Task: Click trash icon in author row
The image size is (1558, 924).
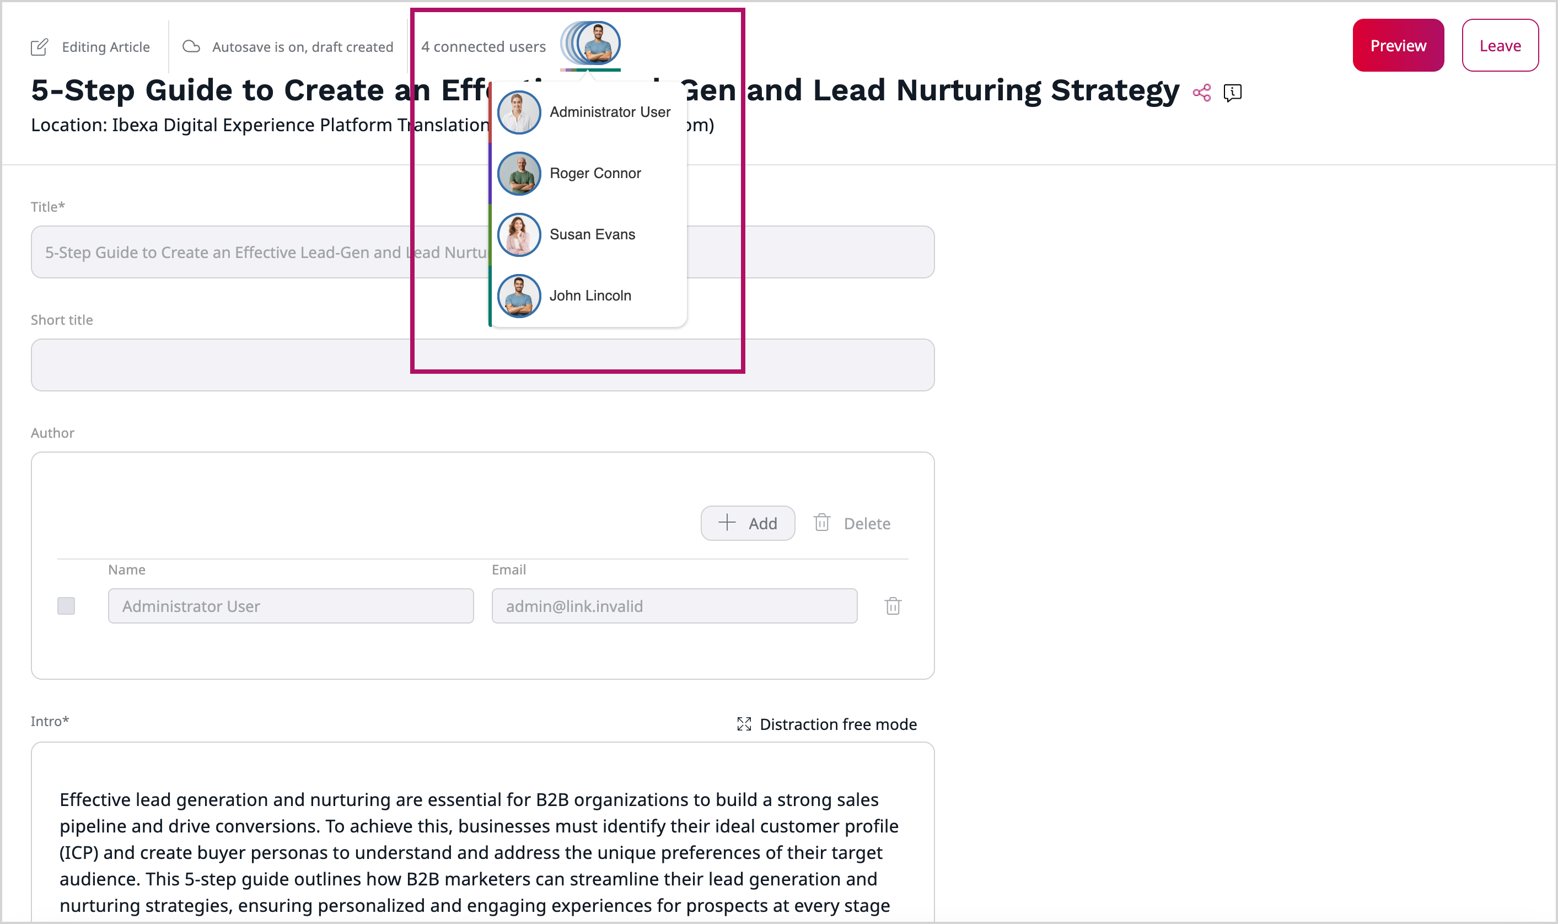Action: point(893,606)
